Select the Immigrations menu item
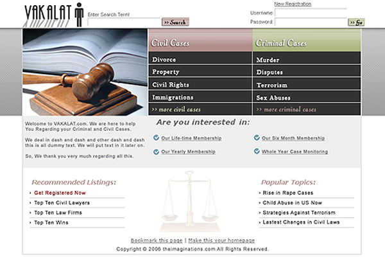Image resolution: width=385 pixels, height=257 pixels. coord(200,96)
